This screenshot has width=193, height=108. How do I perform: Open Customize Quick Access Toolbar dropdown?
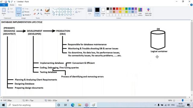pos(14,2)
